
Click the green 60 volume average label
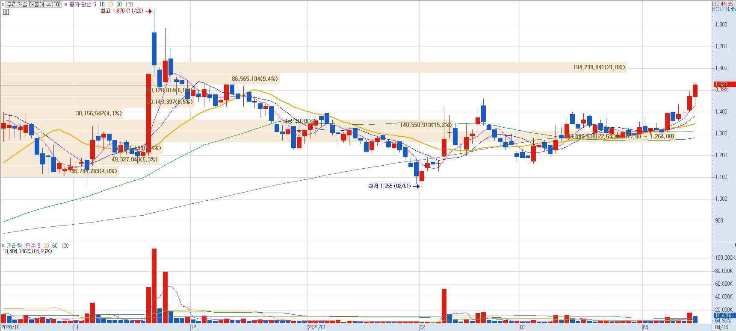coord(55,246)
